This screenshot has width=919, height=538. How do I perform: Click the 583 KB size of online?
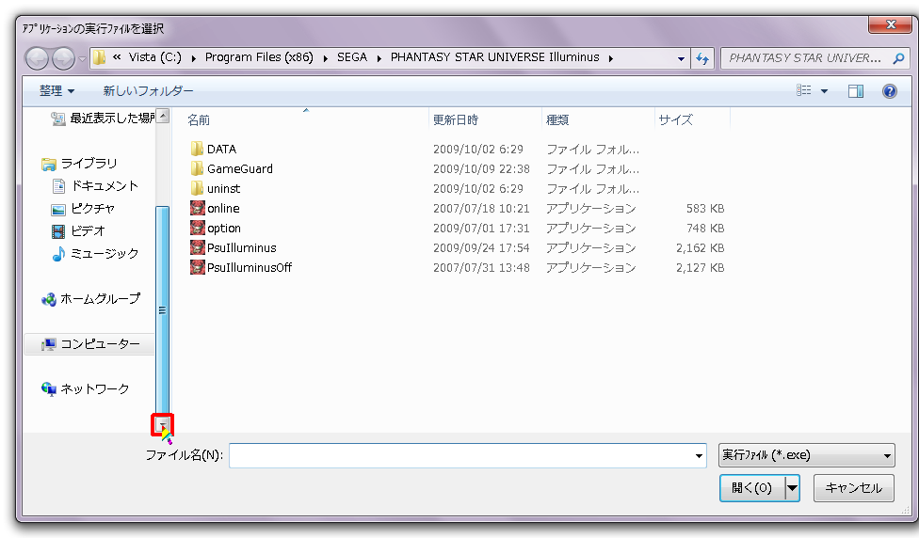coord(705,209)
